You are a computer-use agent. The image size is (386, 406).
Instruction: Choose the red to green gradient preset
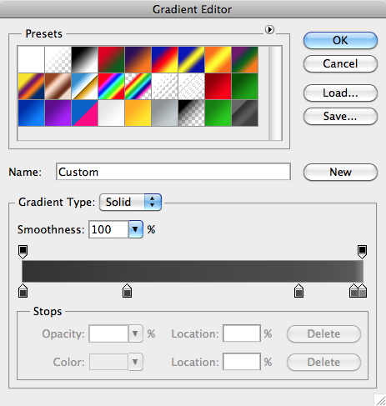click(x=111, y=60)
